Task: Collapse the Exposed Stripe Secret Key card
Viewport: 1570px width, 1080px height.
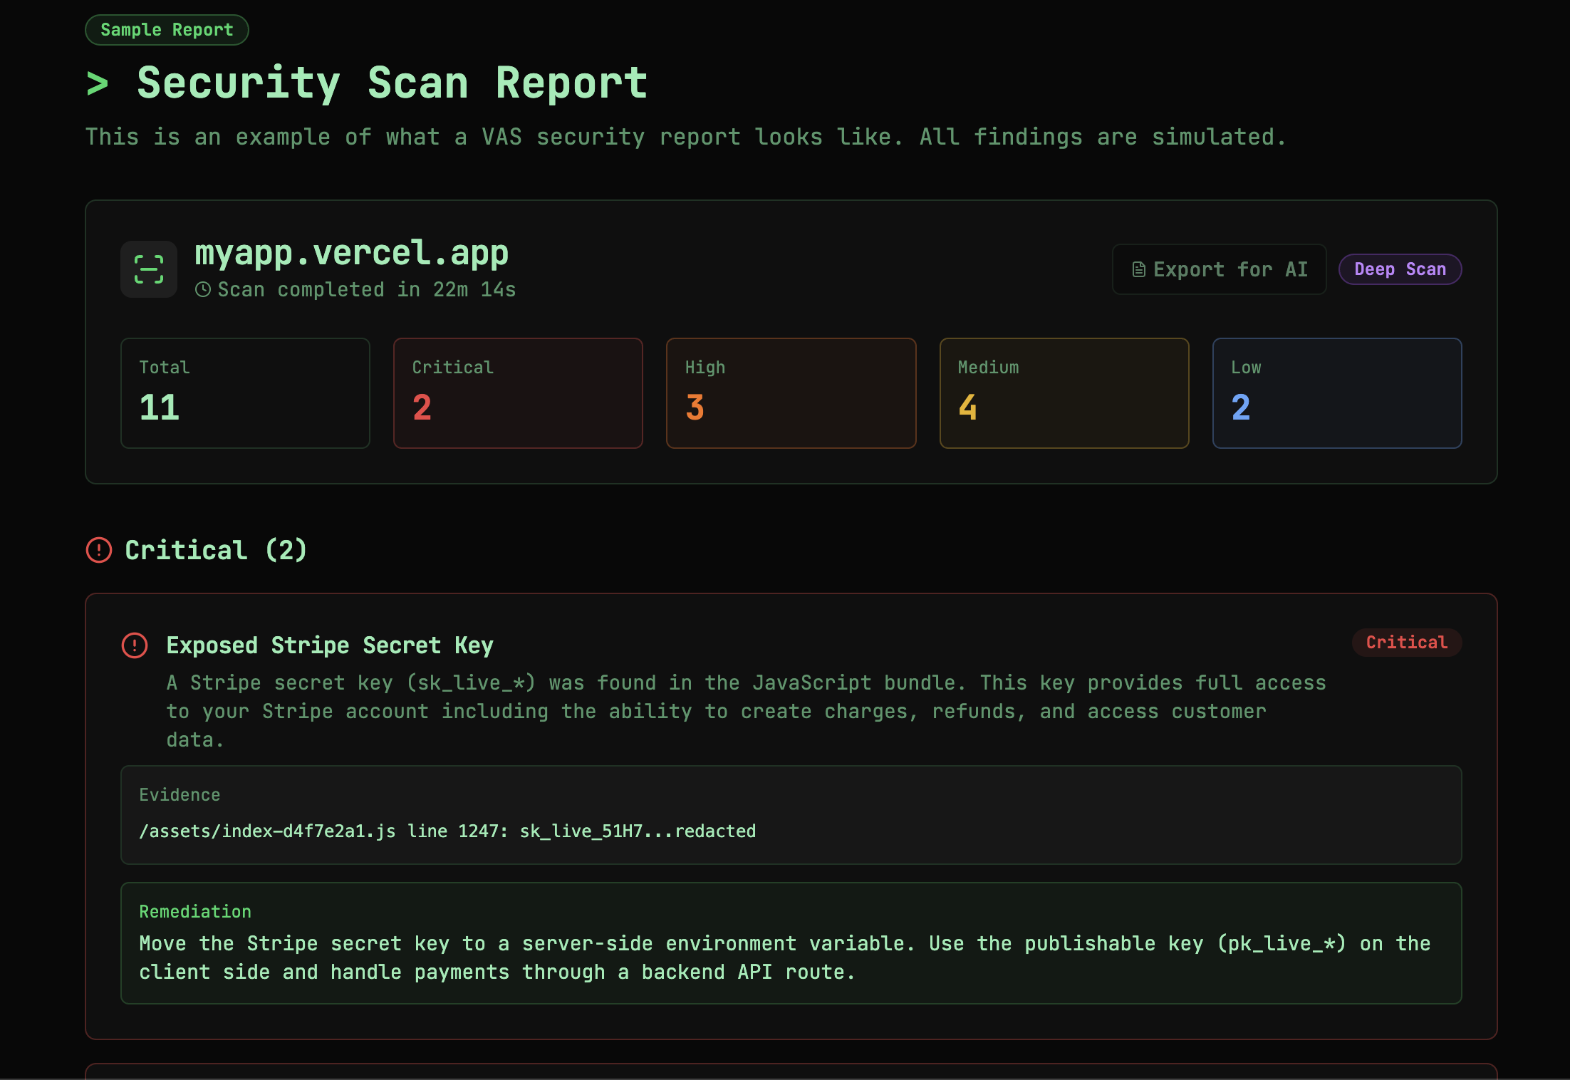Action: [330, 645]
